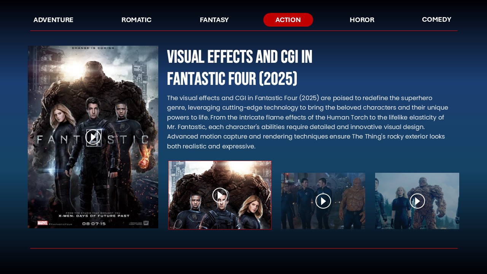This screenshot has width=487, height=274.
Task: Click the paragraph starting "The visual effects and CGI"
Action: pyautogui.click(x=307, y=122)
